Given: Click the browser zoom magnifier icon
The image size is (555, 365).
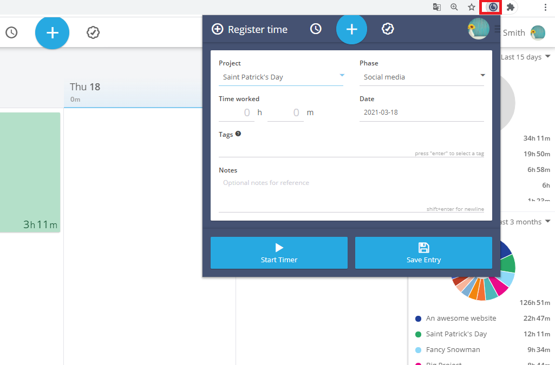Looking at the screenshot, I should click(454, 7).
